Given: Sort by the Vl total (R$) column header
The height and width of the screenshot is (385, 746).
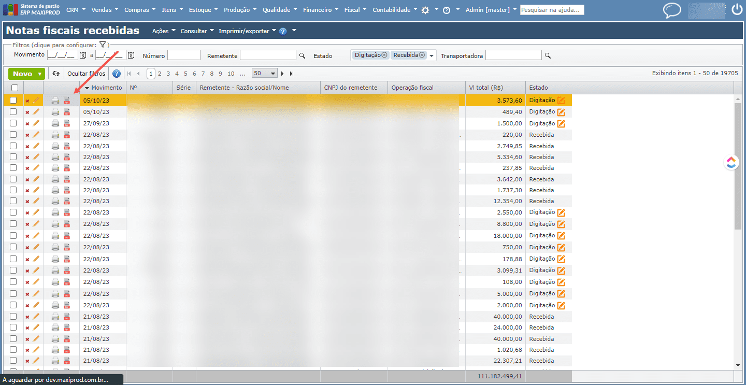Looking at the screenshot, I should pyautogui.click(x=485, y=88).
